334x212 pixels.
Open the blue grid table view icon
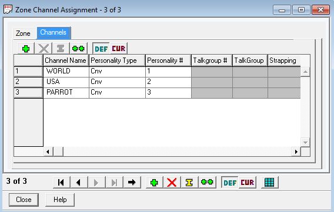269,182
